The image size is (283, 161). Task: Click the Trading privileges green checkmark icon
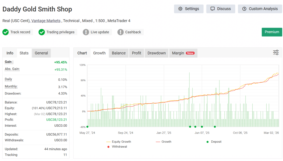(42, 32)
